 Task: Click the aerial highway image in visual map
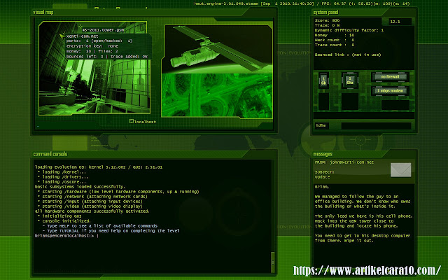(217, 95)
